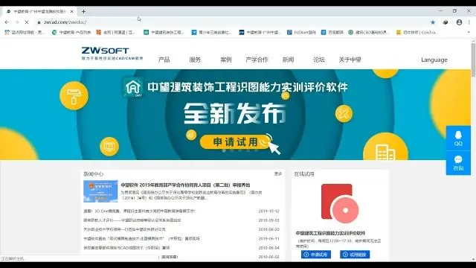Open the bookmark starting with 建筑CAD基础
This screenshot has width=476, height=268.
(369, 32)
